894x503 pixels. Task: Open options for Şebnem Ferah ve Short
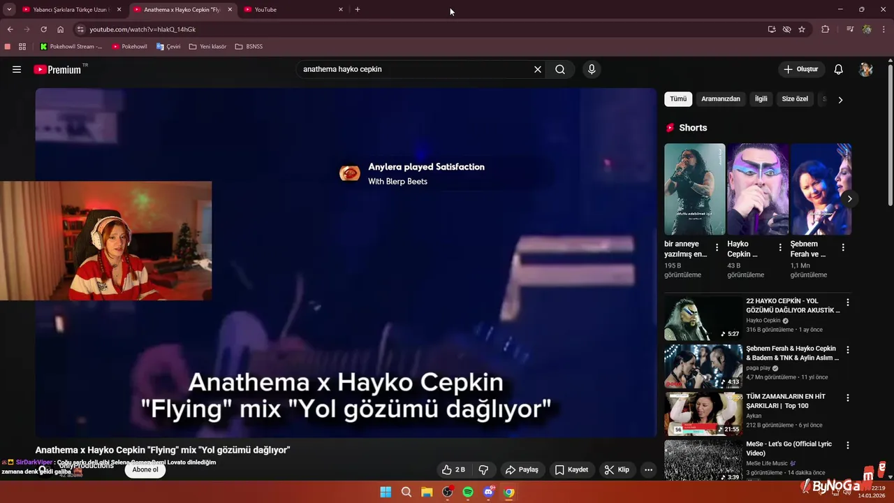pyautogui.click(x=843, y=247)
